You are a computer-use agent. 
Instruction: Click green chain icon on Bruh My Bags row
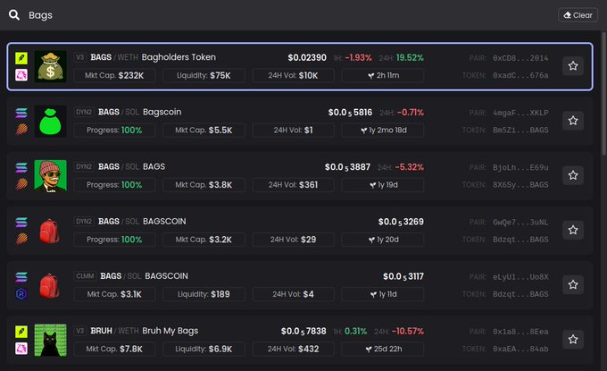click(21, 332)
